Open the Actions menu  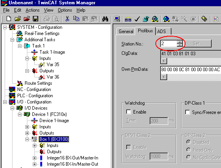coord(32,10)
